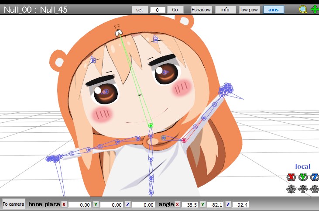The height and width of the screenshot is (211, 319).
Task: Click the bone place X value field
Action: coord(79,204)
